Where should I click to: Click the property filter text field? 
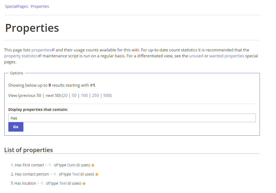132,118
